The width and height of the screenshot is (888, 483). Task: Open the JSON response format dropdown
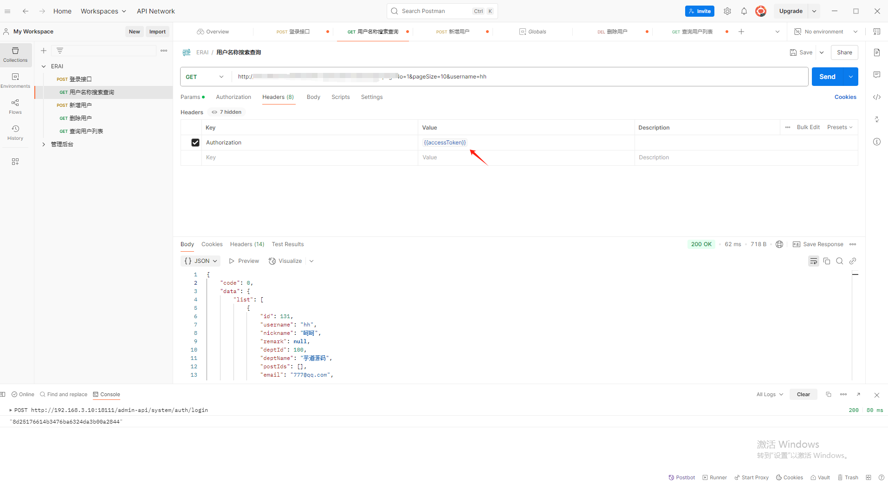(200, 261)
